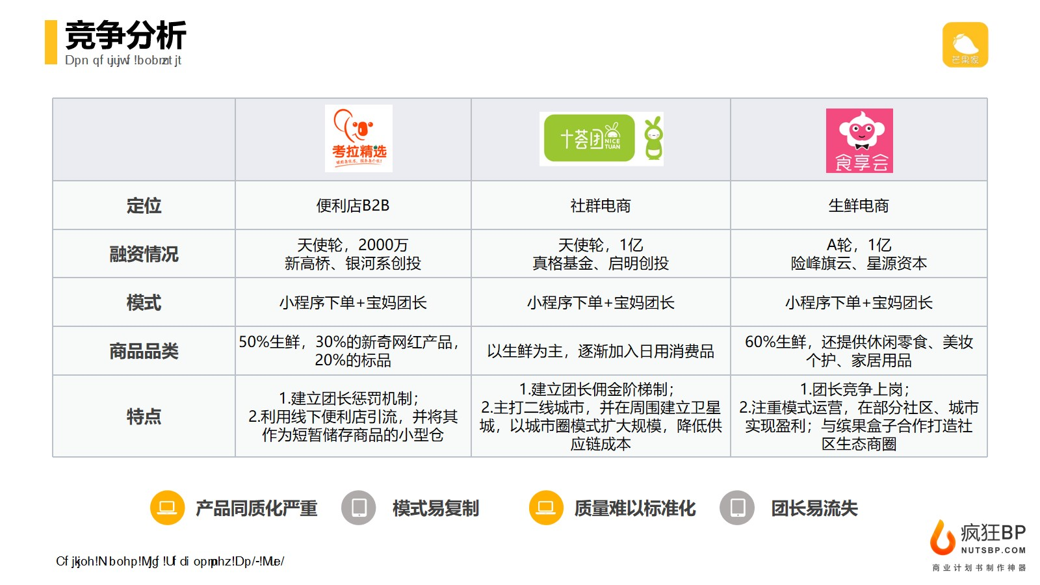Click the 考拉精选 koala logo
The height and width of the screenshot is (585, 1040).
tap(359, 138)
